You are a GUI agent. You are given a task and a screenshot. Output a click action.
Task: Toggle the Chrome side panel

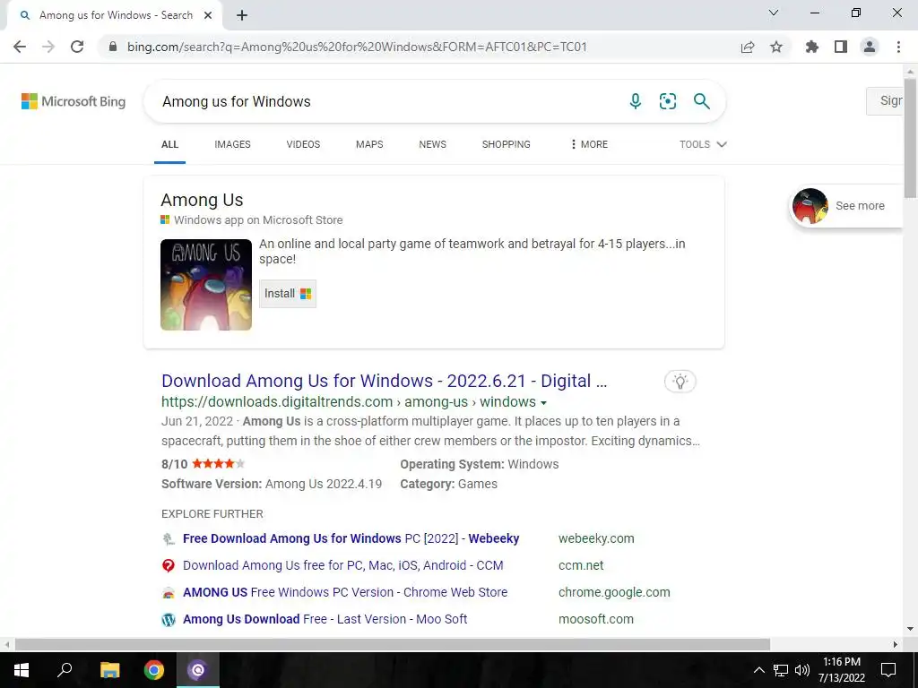pyautogui.click(x=841, y=47)
